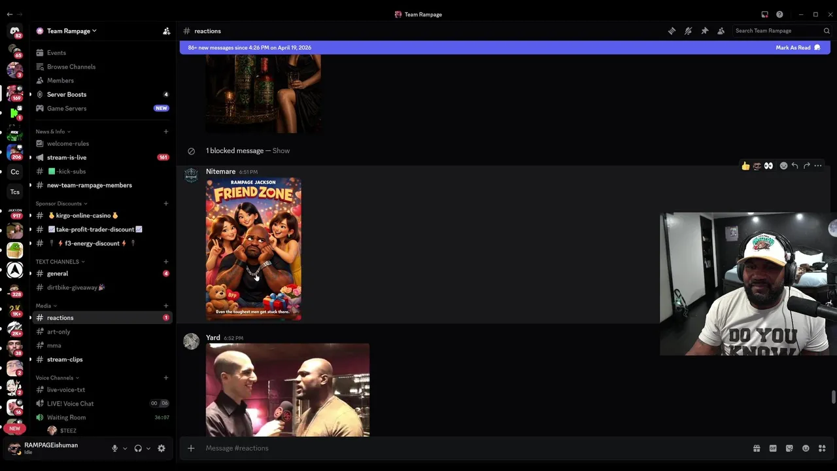This screenshot has height=471, width=837.
Task: Open GIF picker in message bar
Action: (773, 448)
